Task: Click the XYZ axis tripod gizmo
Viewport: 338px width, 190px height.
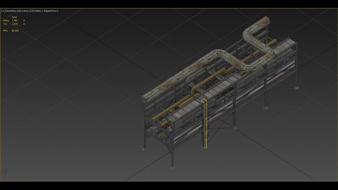Action: [6, 173]
